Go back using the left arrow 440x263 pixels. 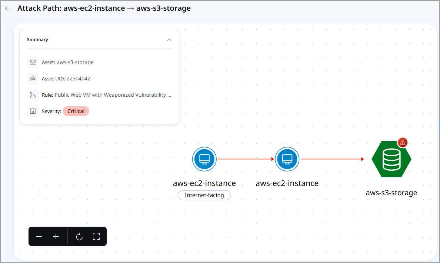coord(9,8)
